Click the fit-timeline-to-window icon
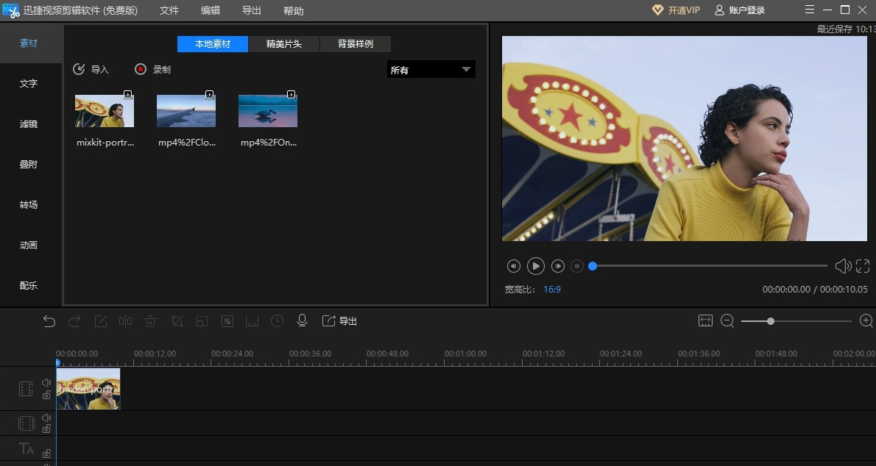This screenshot has width=876, height=466. pyautogui.click(x=705, y=321)
